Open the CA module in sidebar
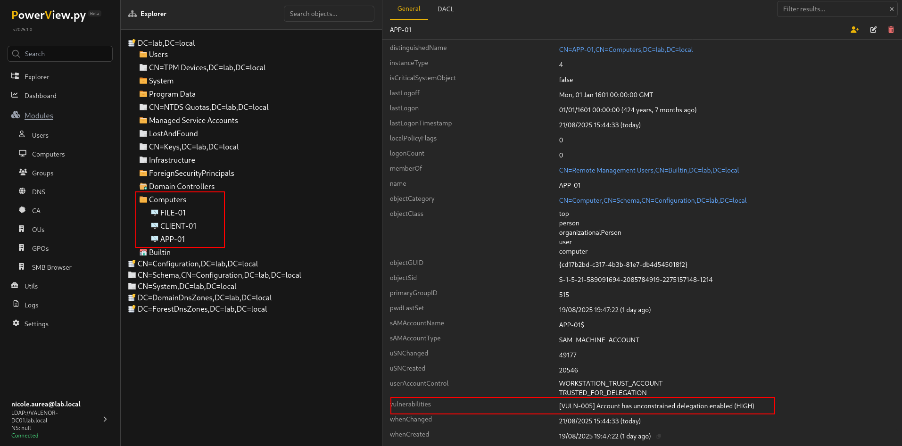 [36, 211]
